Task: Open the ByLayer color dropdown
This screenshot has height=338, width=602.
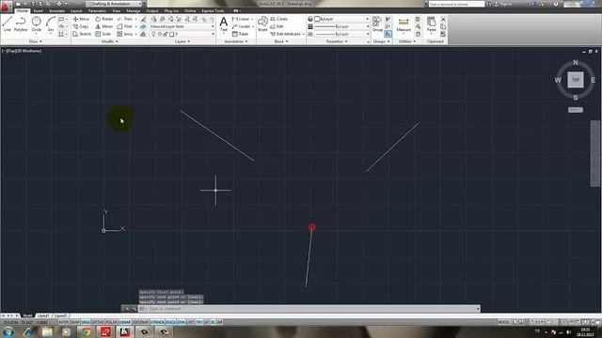Action: (341, 19)
